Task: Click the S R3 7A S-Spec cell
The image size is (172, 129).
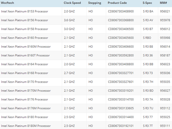Action: (x=148, y=99)
